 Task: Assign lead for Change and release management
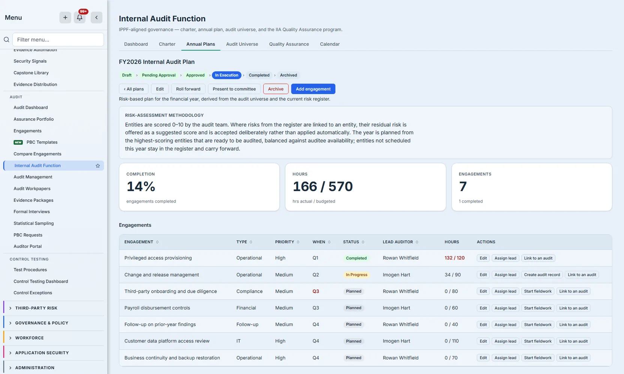[505, 275]
